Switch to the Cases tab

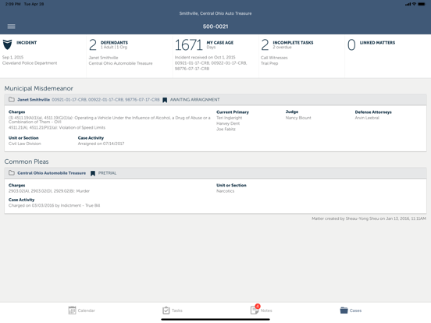tap(351, 311)
